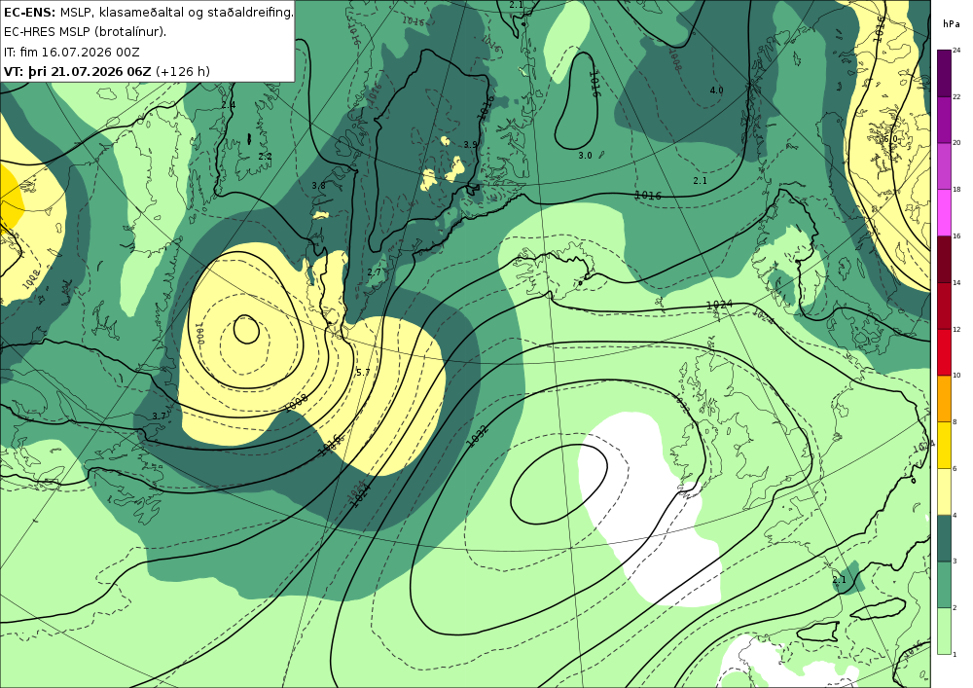The height and width of the screenshot is (688, 973).
Task: Click the '14' tick label on colorbar
Action: click(956, 283)
